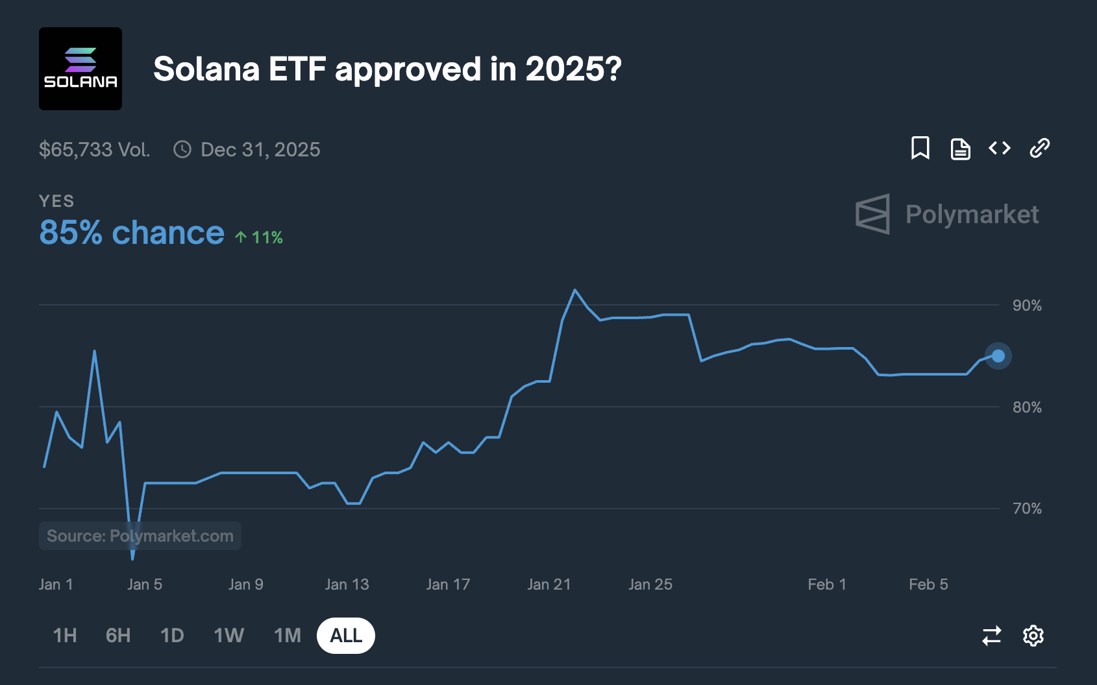Image resolution: width=1097 pixels, height=685 pixels.
Task: Select the latest price point marker on chart
Action: [998, 355]
